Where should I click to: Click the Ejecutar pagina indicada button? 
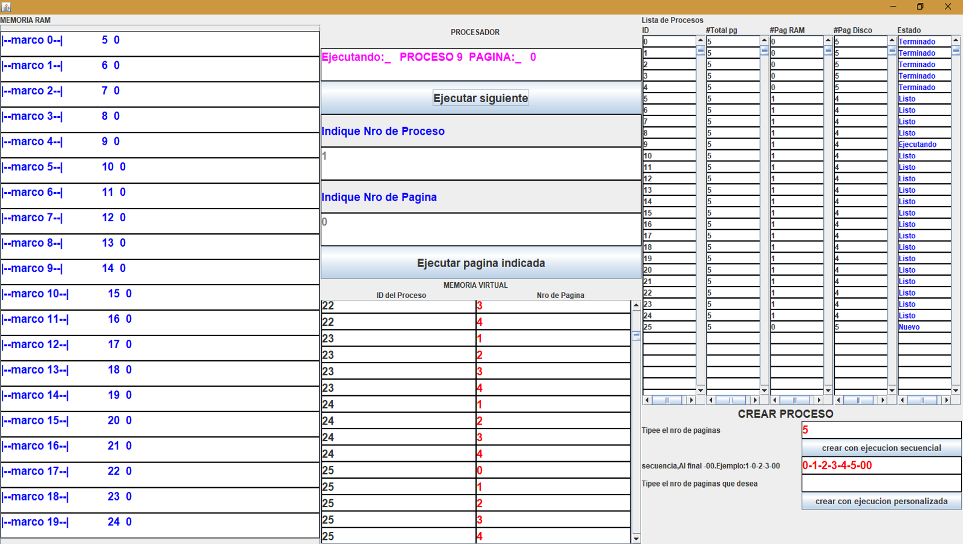click(481, 263)
